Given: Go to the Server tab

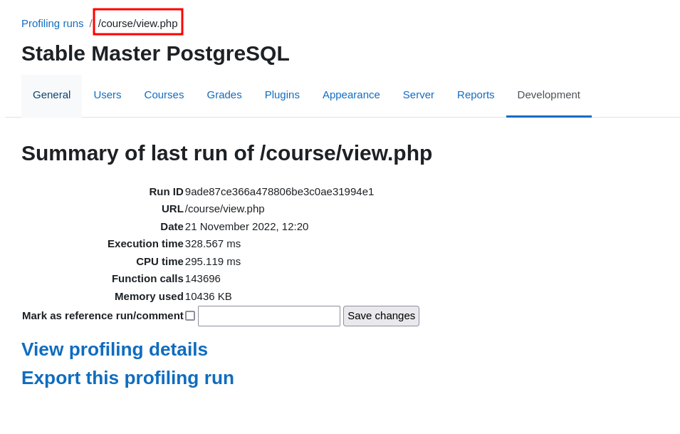Looking at the screenshot, I should coord(419,95).
